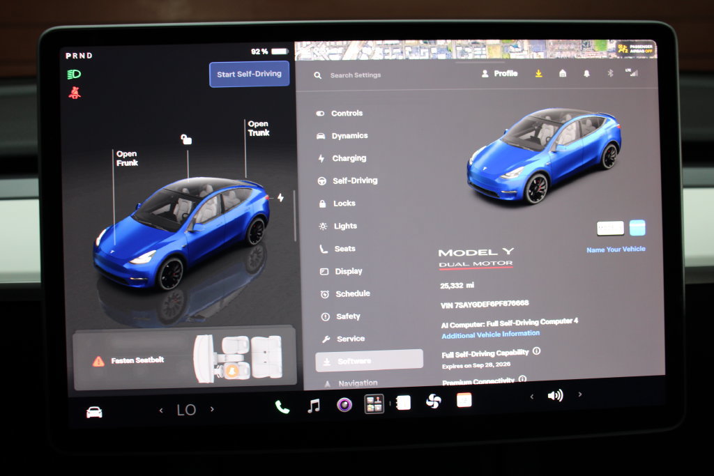Tap the search magnifier icon
Viewport: 714px width, 476px height.
pos(318,75)
